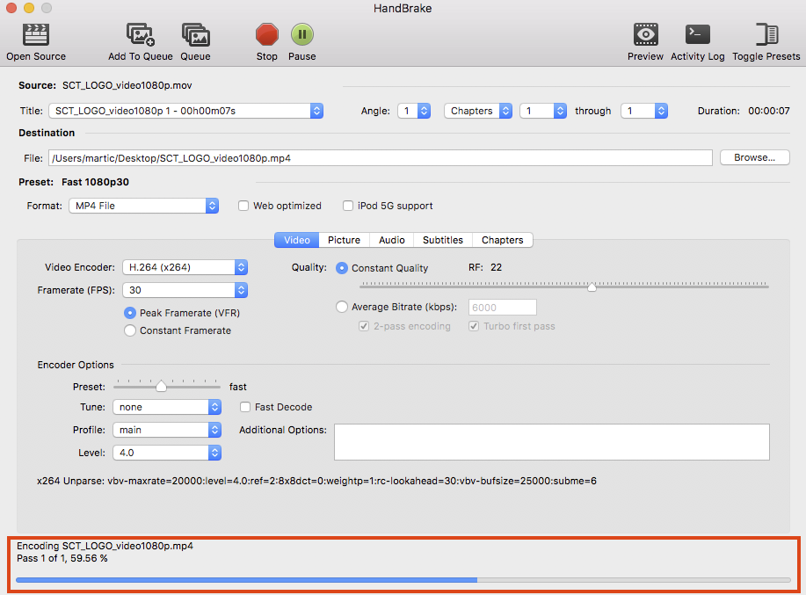Click the yellow minimize window button
This screenshot has width=806, height=595.
click(x=29, y=8)
